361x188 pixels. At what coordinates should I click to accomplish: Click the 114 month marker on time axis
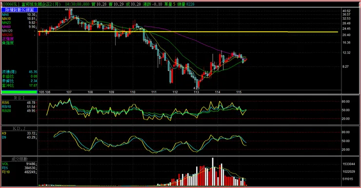click(x=218, y=92)
